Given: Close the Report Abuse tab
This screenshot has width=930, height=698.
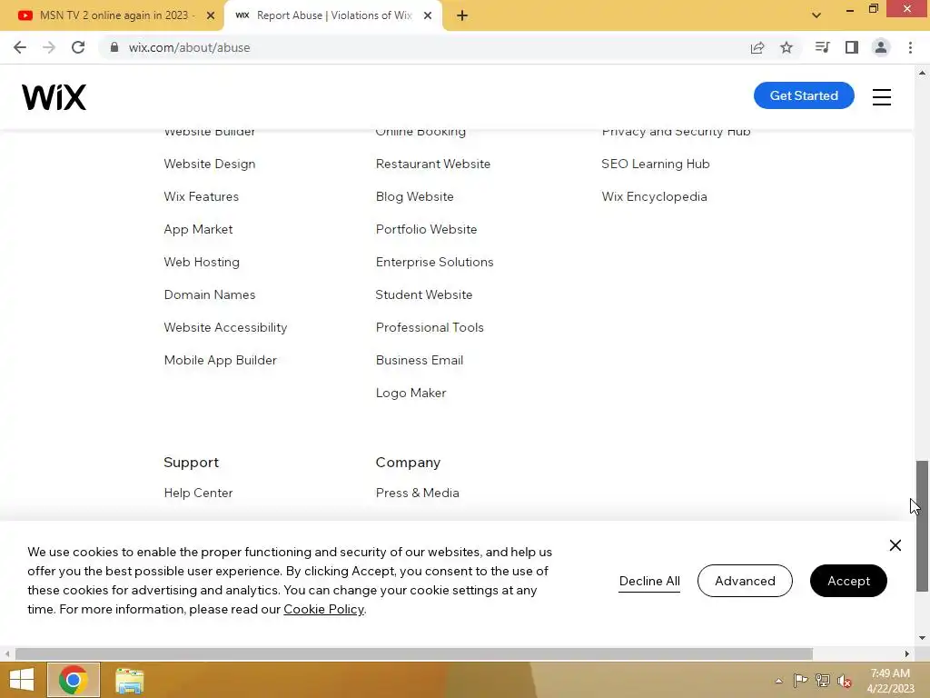Looking at the screenshot, I should click(428, 15).
